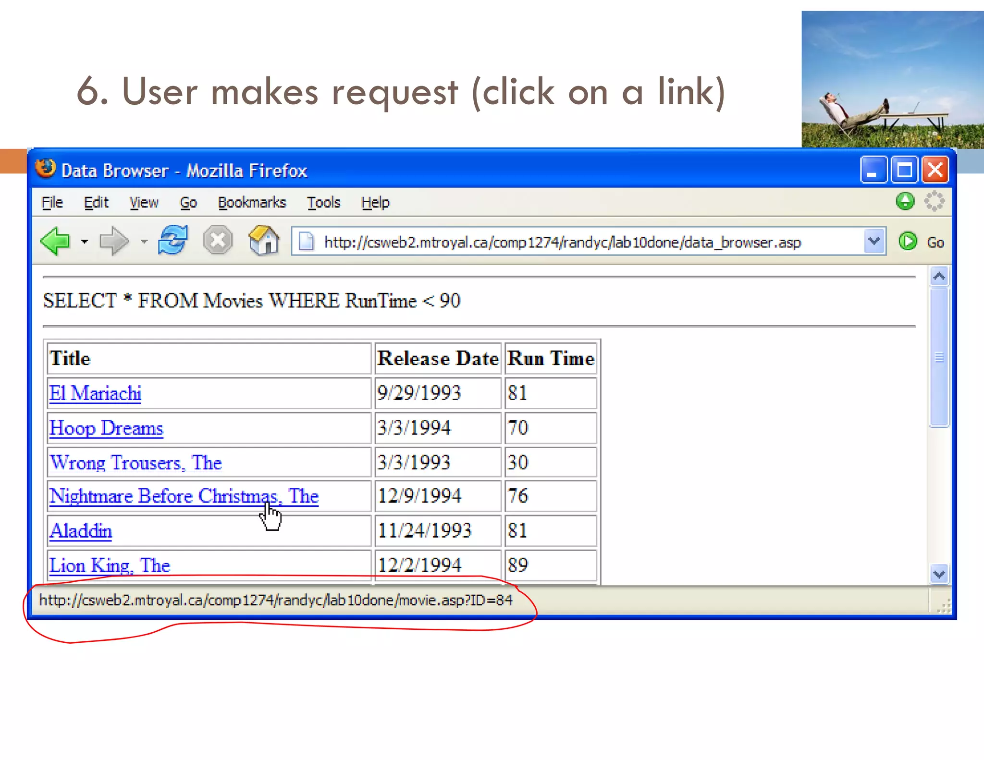This screenshot has width=984, height=760.
Task: Click the green update arrow icon in menu bar
Action: coord(905,201)
